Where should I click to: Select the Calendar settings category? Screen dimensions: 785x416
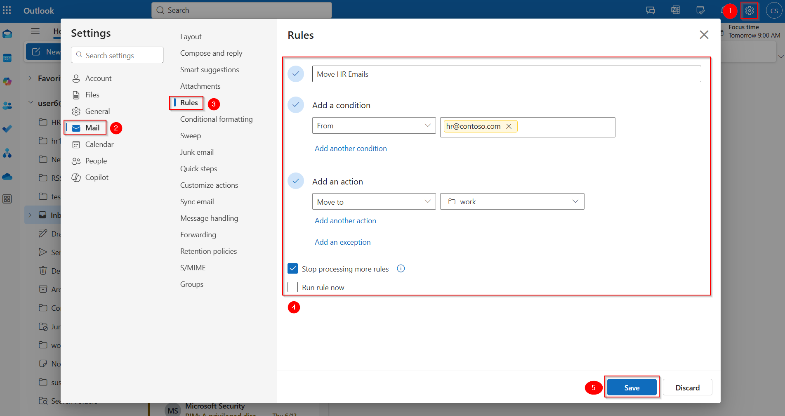point(99,144)
